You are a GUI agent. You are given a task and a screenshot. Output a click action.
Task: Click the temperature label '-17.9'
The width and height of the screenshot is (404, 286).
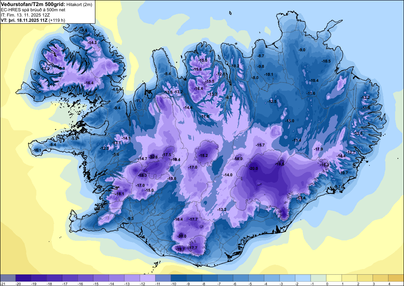pyautogui.click(x=318, y=149)
